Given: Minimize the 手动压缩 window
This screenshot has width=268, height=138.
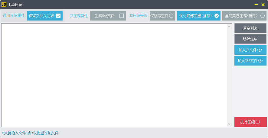Looking at the screenshot, I should tap(256, 5).
